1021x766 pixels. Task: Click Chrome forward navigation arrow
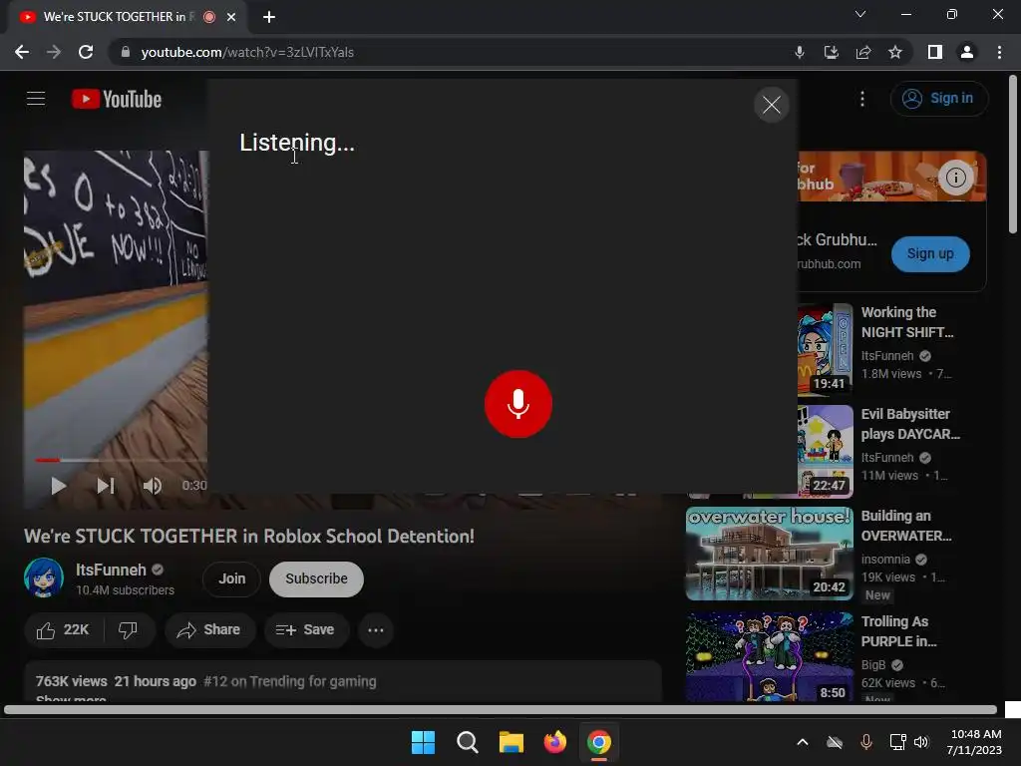point(54,52)
